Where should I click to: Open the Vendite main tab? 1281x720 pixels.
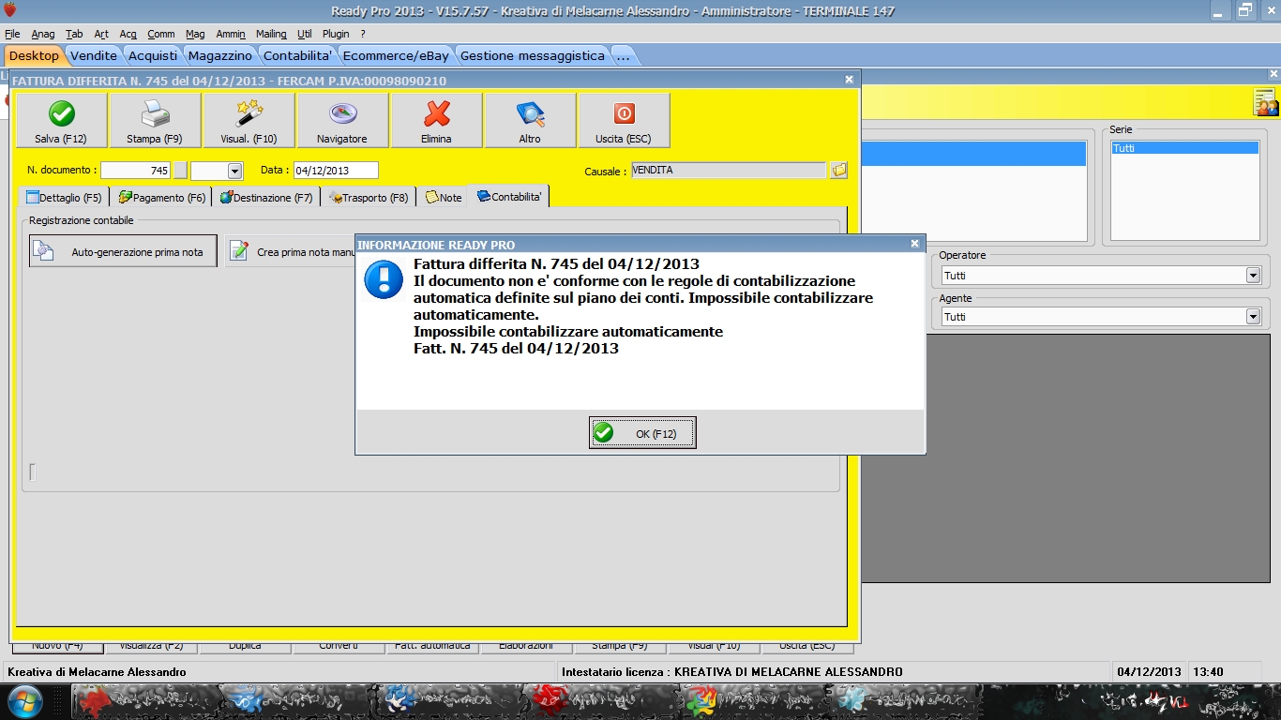[94, 55]
